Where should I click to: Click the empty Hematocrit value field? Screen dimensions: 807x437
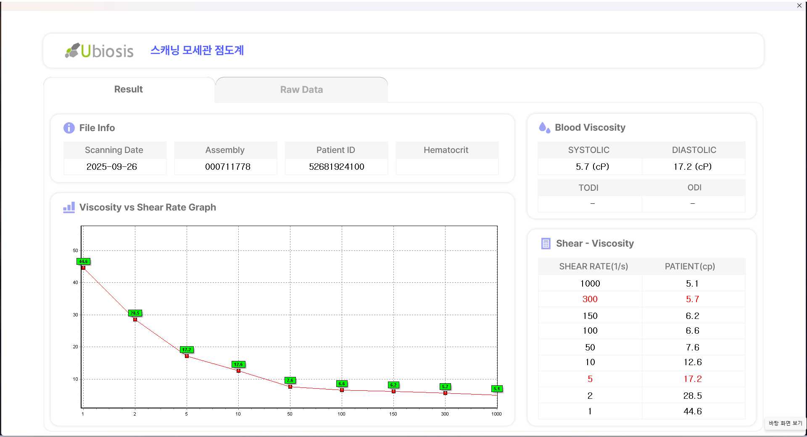(x=447, y=167)
